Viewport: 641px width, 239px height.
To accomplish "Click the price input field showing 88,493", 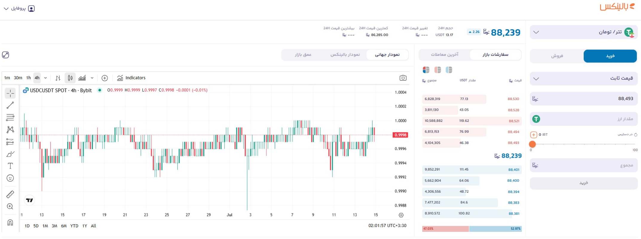I will 584,99.
